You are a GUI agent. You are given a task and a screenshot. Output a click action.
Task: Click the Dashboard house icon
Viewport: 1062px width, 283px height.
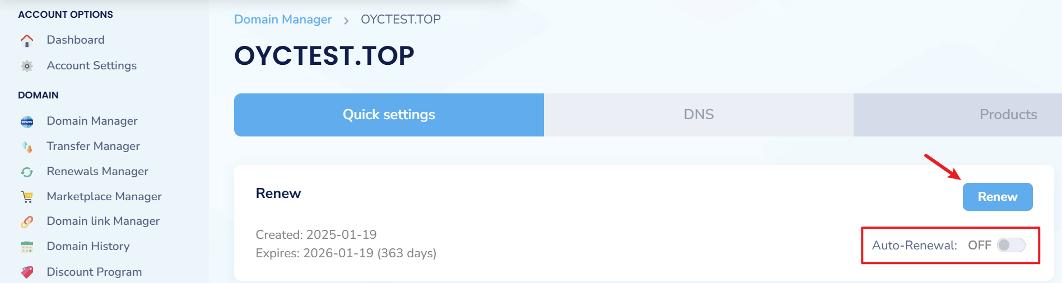tap(27, 40)
